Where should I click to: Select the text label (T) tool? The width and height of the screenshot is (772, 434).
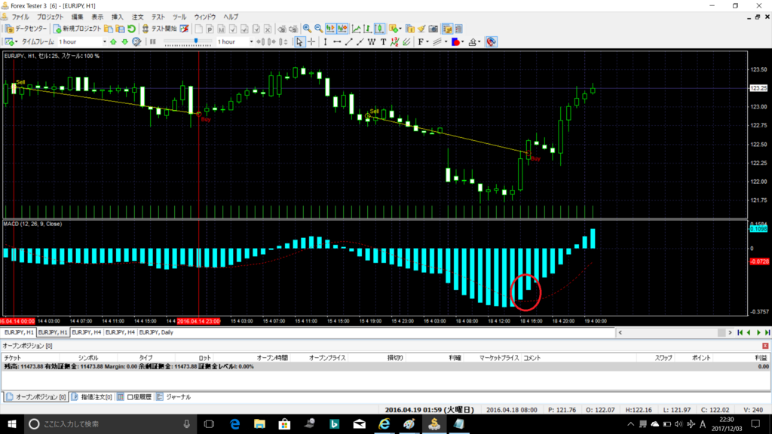click(383, 42)
